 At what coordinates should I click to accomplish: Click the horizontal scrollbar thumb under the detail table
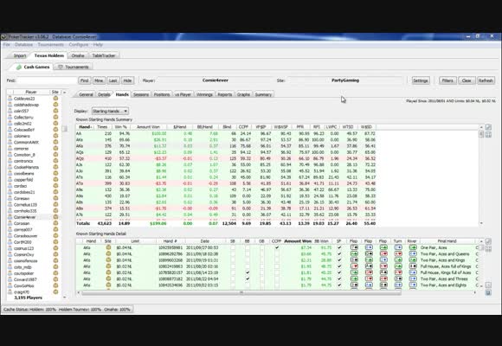(x=241, y=292)
